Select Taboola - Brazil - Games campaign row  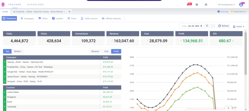[62, 62]
